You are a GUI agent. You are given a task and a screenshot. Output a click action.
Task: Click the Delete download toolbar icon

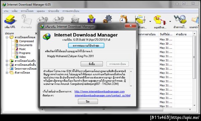[x=75, y=19]
